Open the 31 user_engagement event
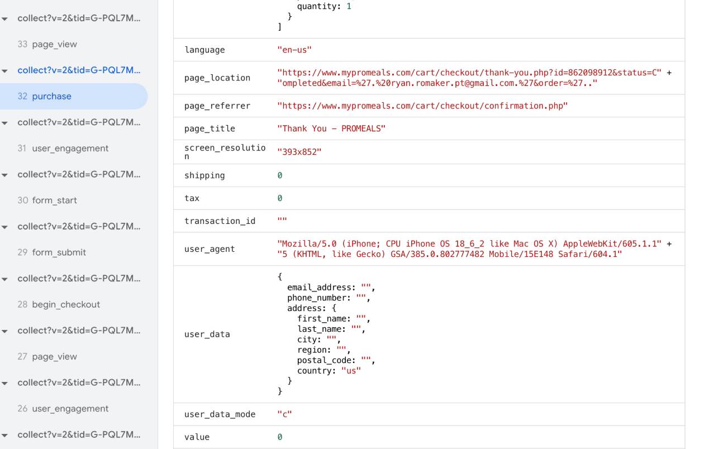The width and height of the screenshot is (728, 449). (63, 148)
